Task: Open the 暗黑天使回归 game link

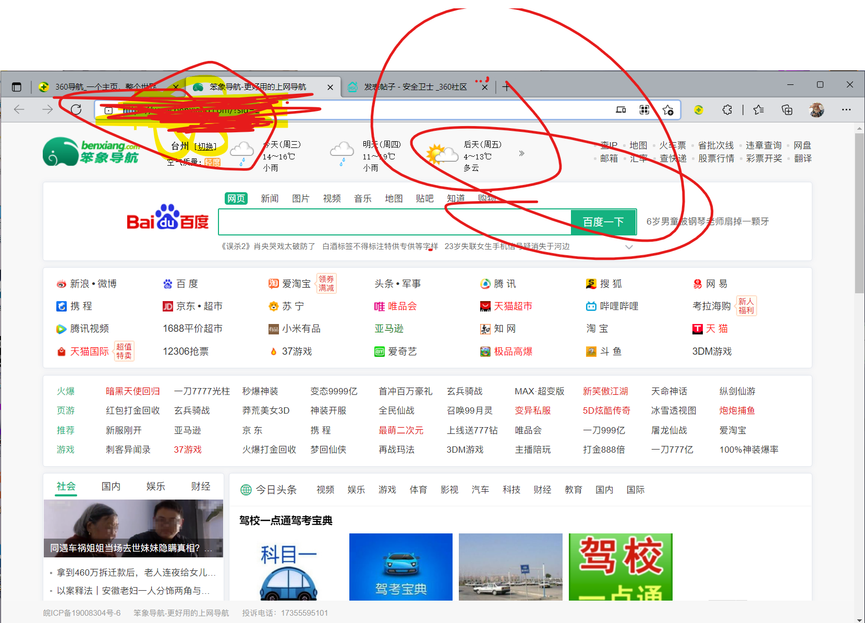Action: pyautogui.click(x=132, y=391)
